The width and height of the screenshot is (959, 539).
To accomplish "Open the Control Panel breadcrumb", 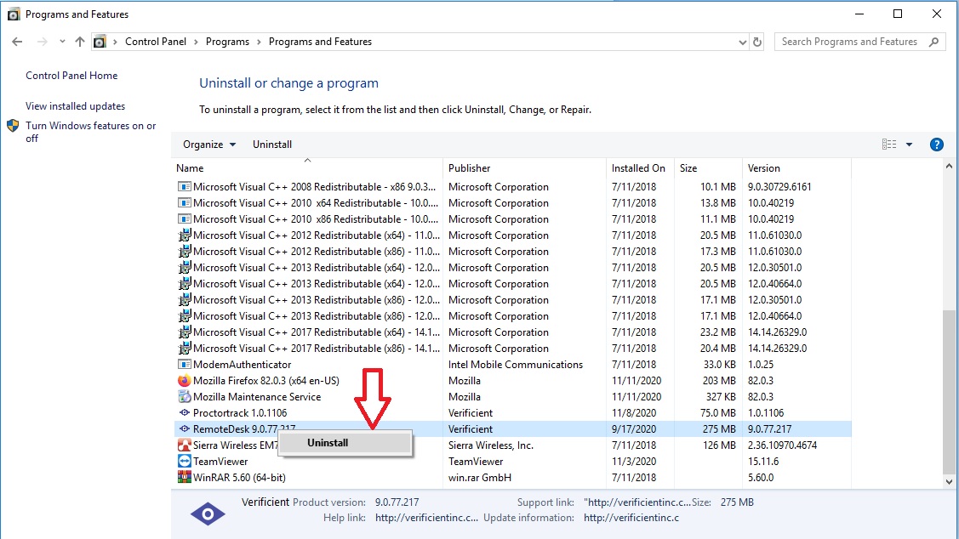I will [x=156, y=42].
